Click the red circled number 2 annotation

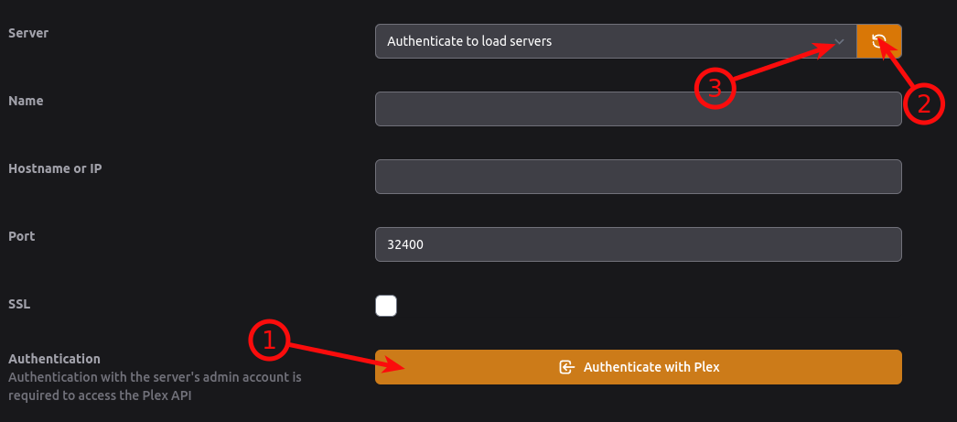tap(924, 103)
